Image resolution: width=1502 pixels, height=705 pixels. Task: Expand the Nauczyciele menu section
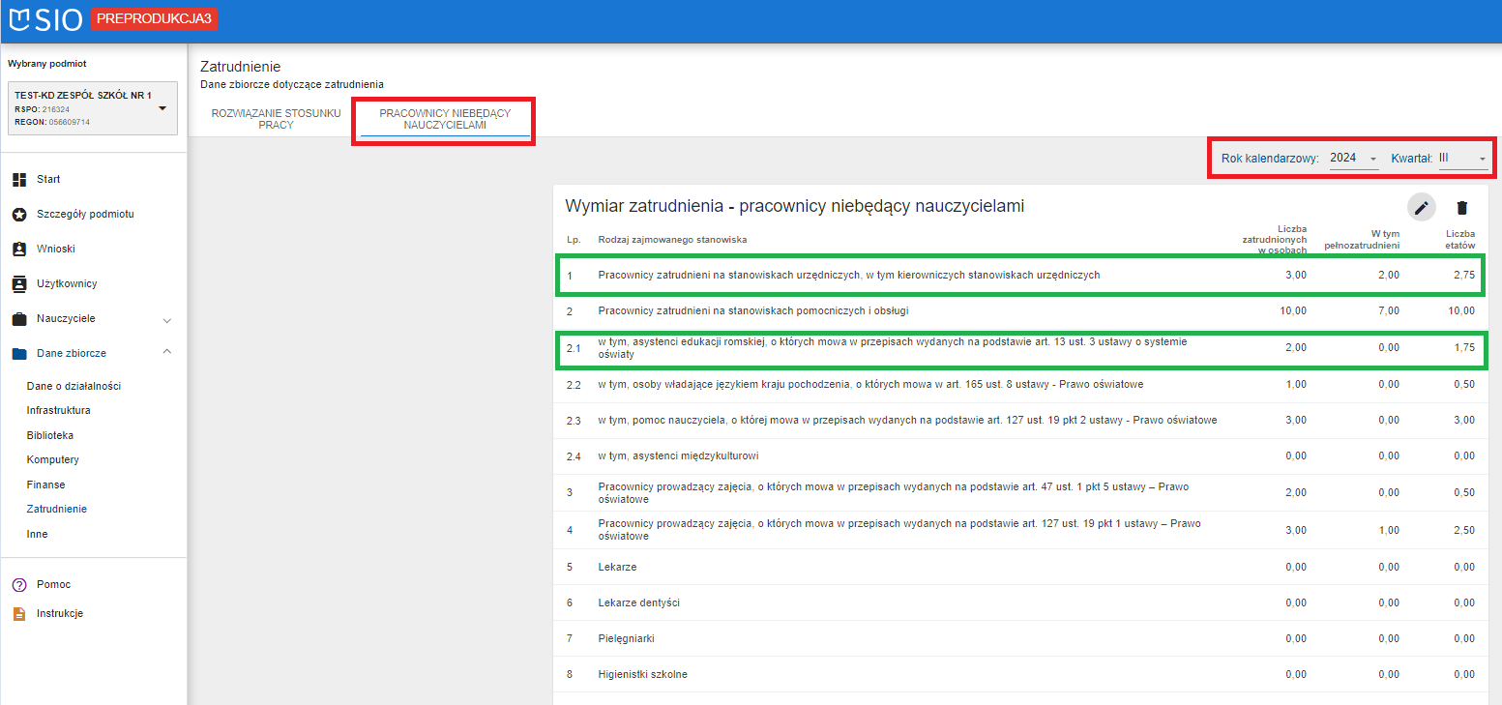click(x=166, y=320)
